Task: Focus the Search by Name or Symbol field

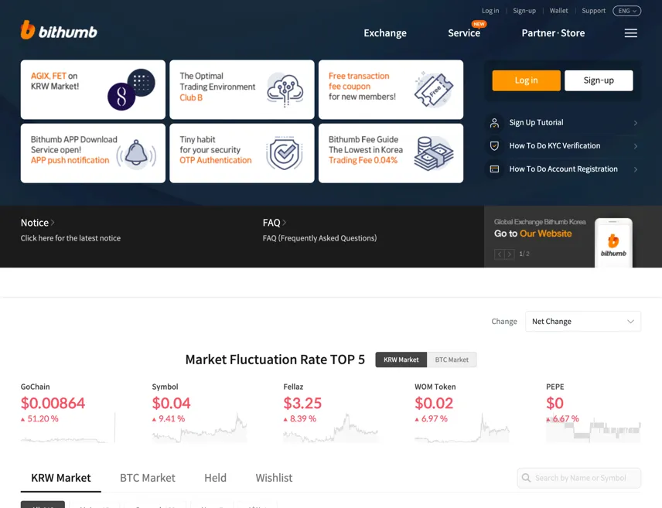Action: point(578,478)
